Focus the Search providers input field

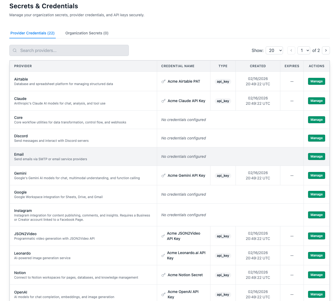coord(72,50)
